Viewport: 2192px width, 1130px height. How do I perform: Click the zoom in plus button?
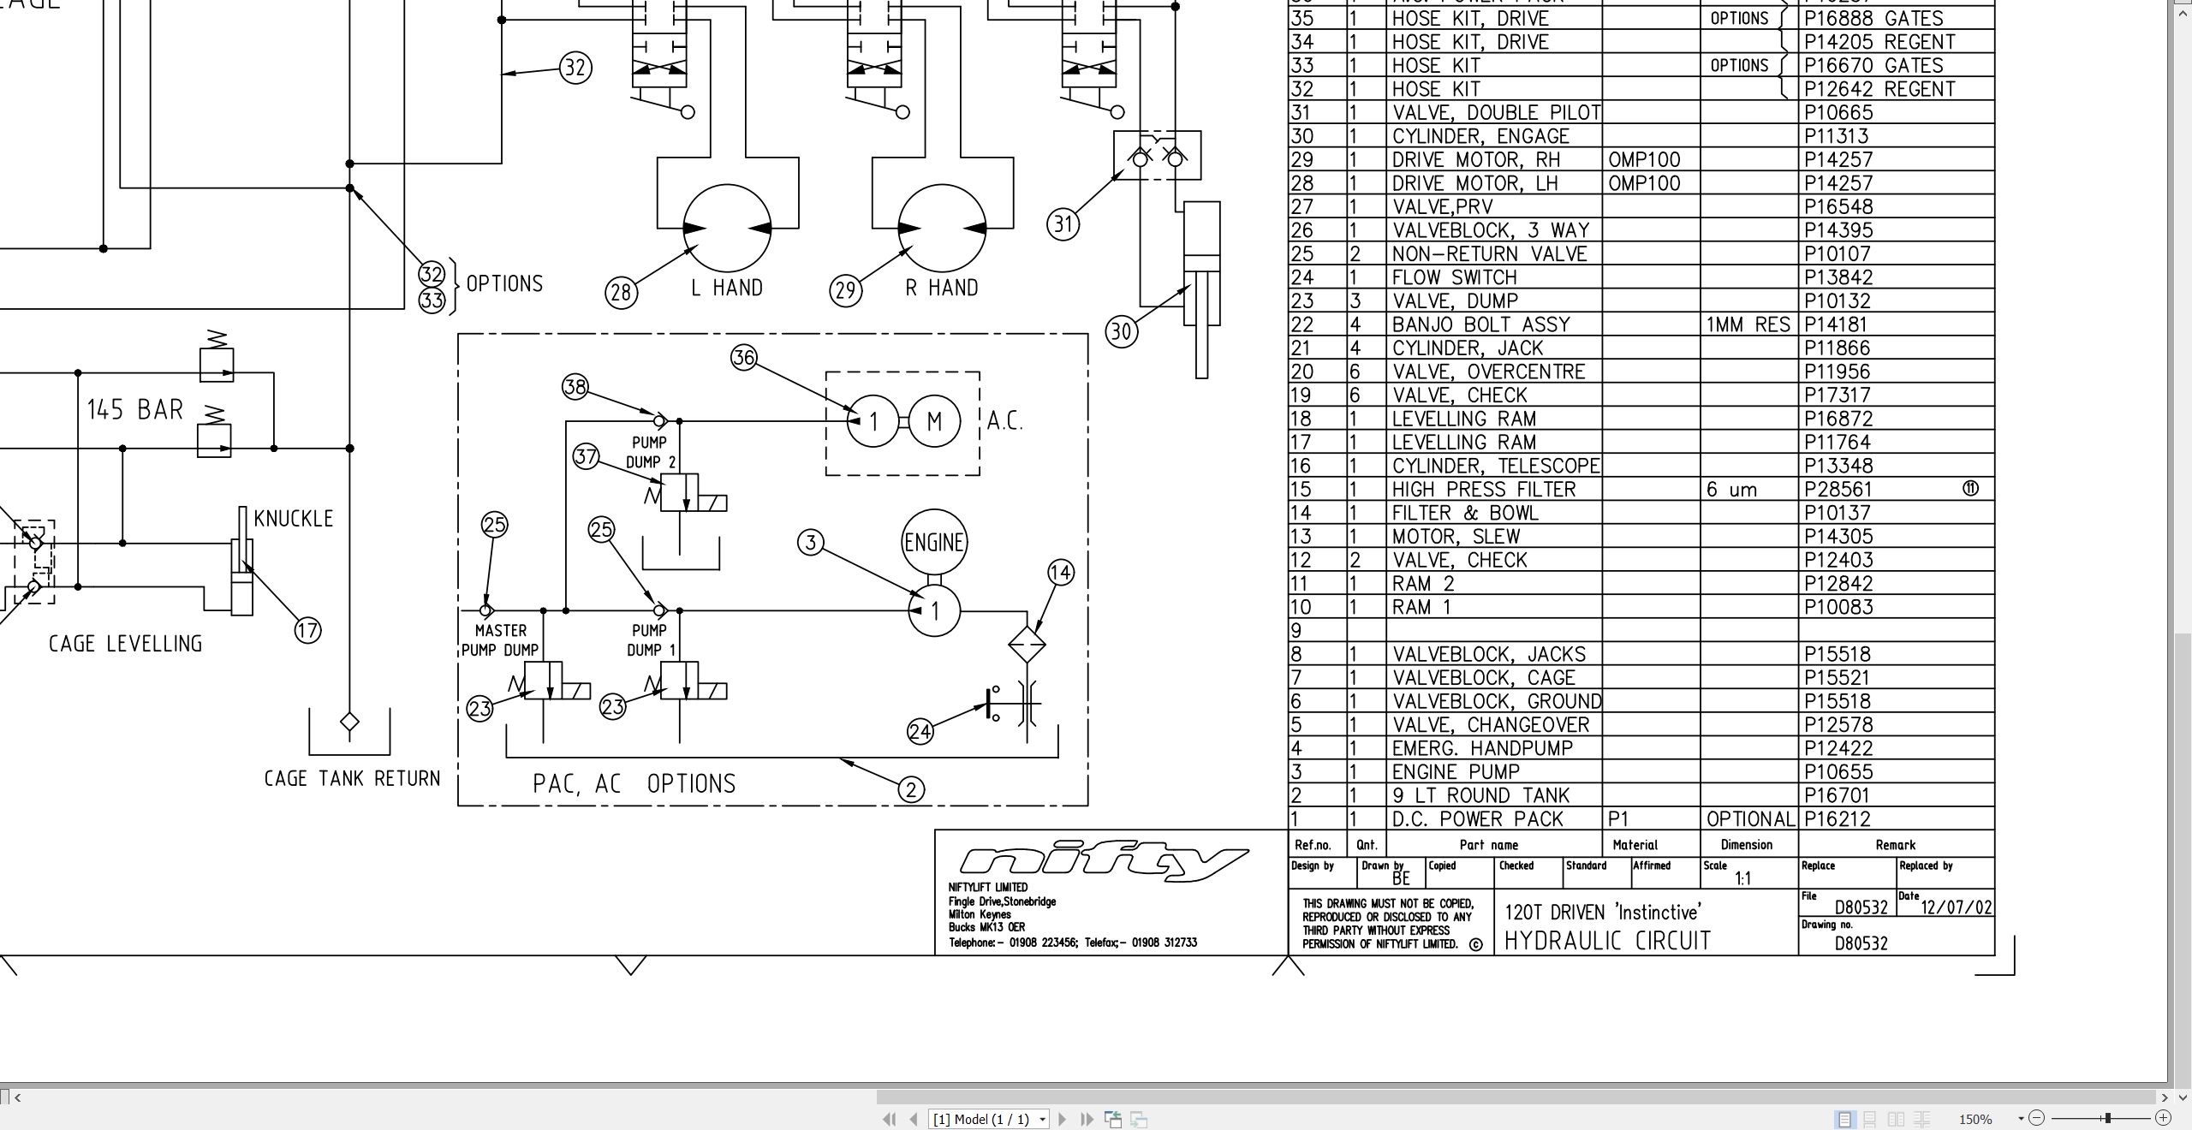click(2164, 1118)
